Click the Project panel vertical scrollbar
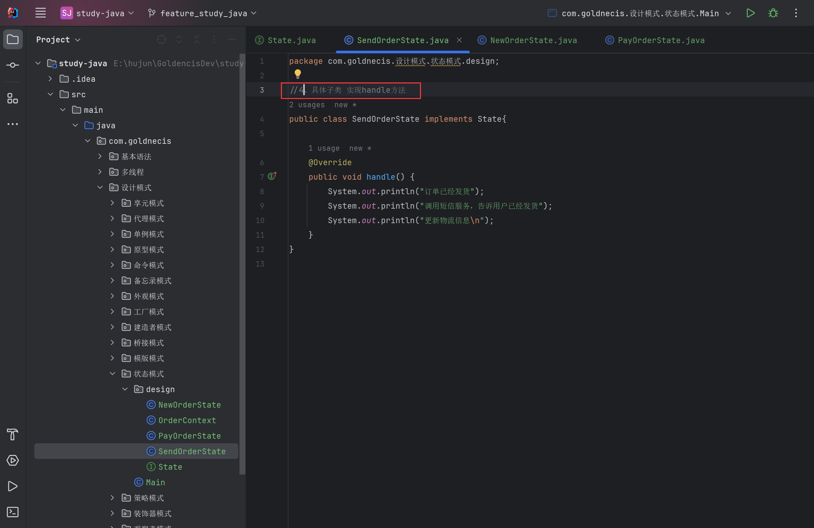 point(242,264)
